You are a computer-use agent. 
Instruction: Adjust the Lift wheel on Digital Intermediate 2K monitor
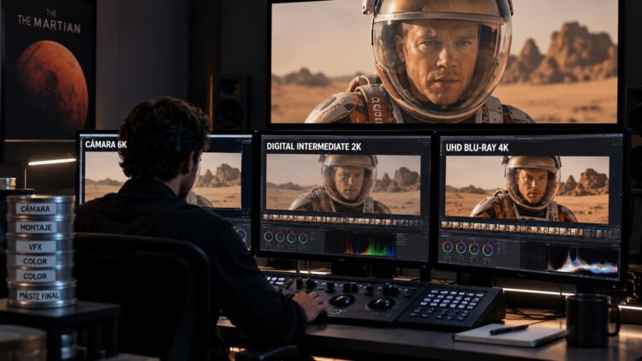pos(268,237)
